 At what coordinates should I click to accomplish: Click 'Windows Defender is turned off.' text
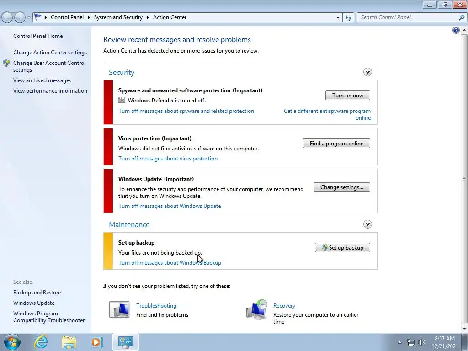[167, 100]
